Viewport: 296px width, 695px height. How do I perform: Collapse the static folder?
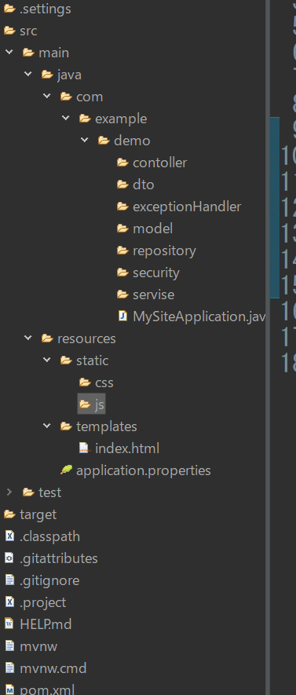47,360
